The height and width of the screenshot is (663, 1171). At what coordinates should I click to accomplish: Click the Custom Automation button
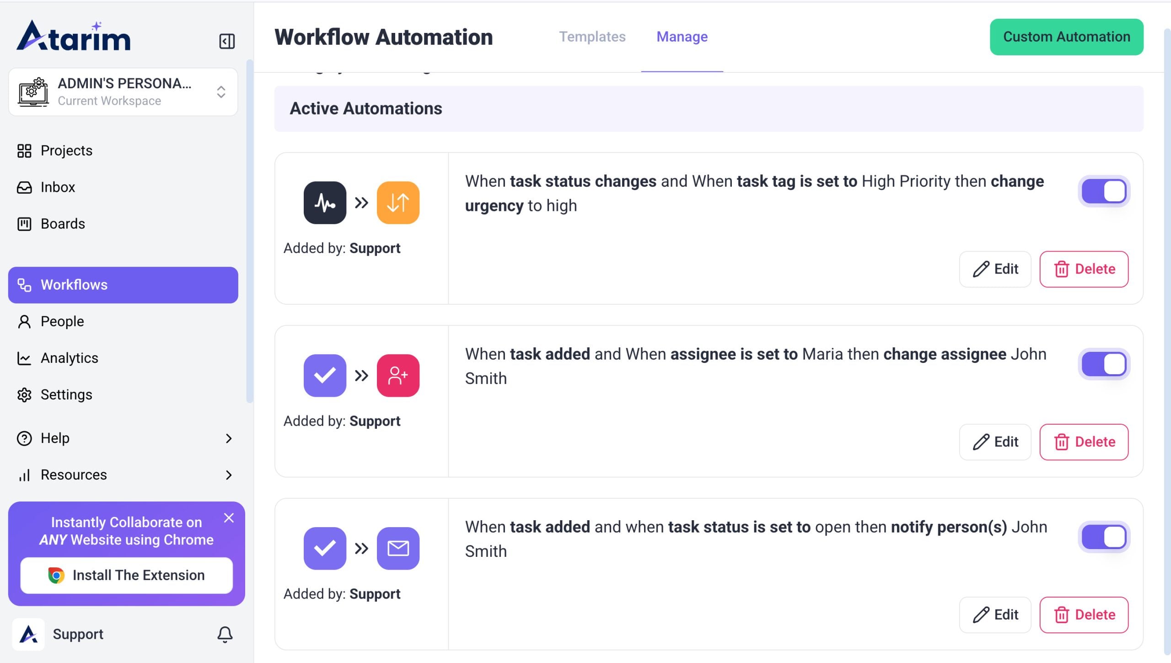click(1066, 37)
